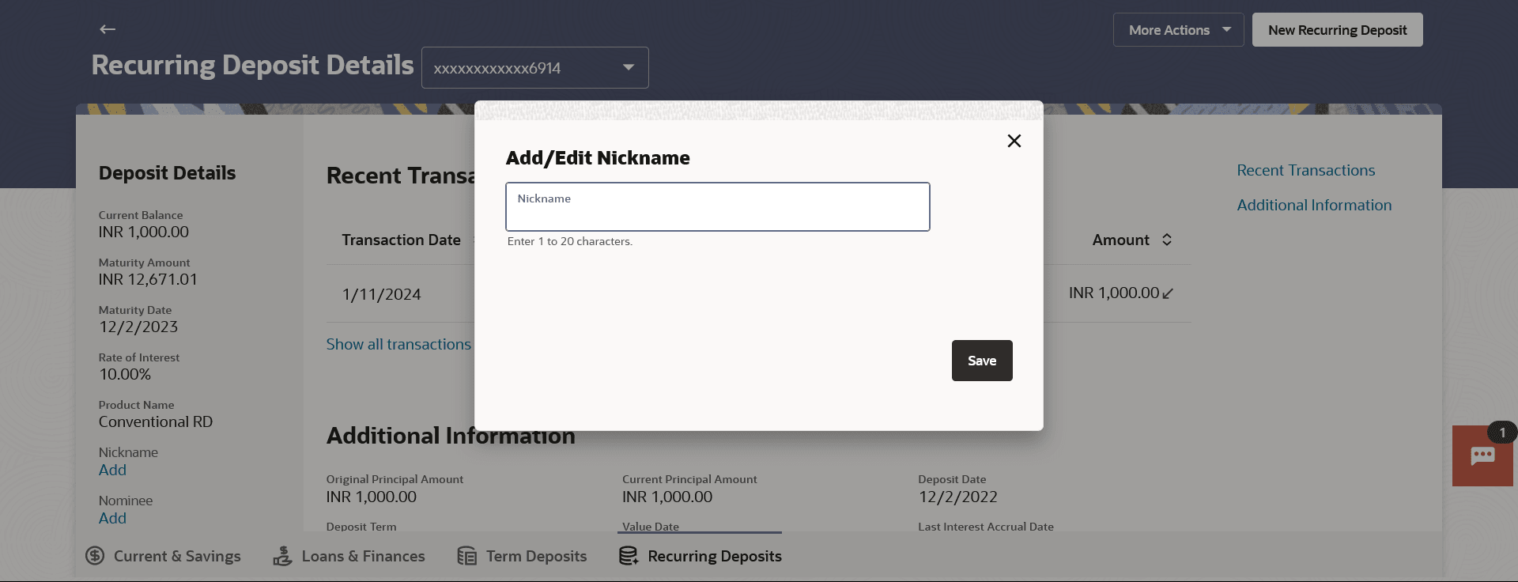This screenshot has height=582, width=1518.
Task: Click the Transaction Date column header
Action: coord(402,240)
